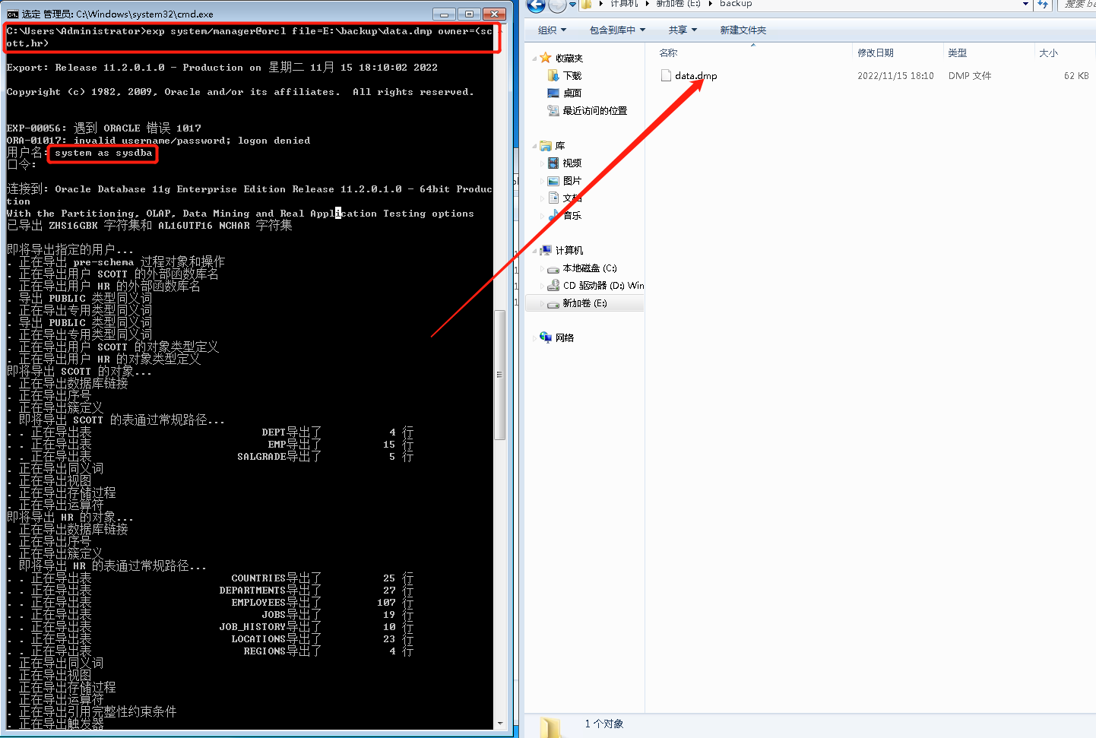Click the 文档 library icon
Screen dimensions: 1096x738
[x=553, y=198]
